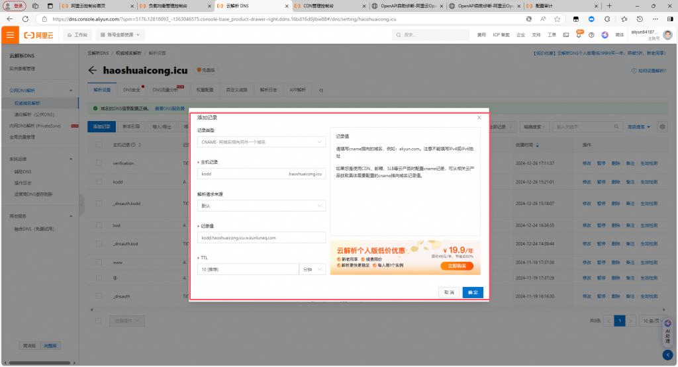Click the record value input field
This screenshot has height=367, width=678.
tap(262, 237)
